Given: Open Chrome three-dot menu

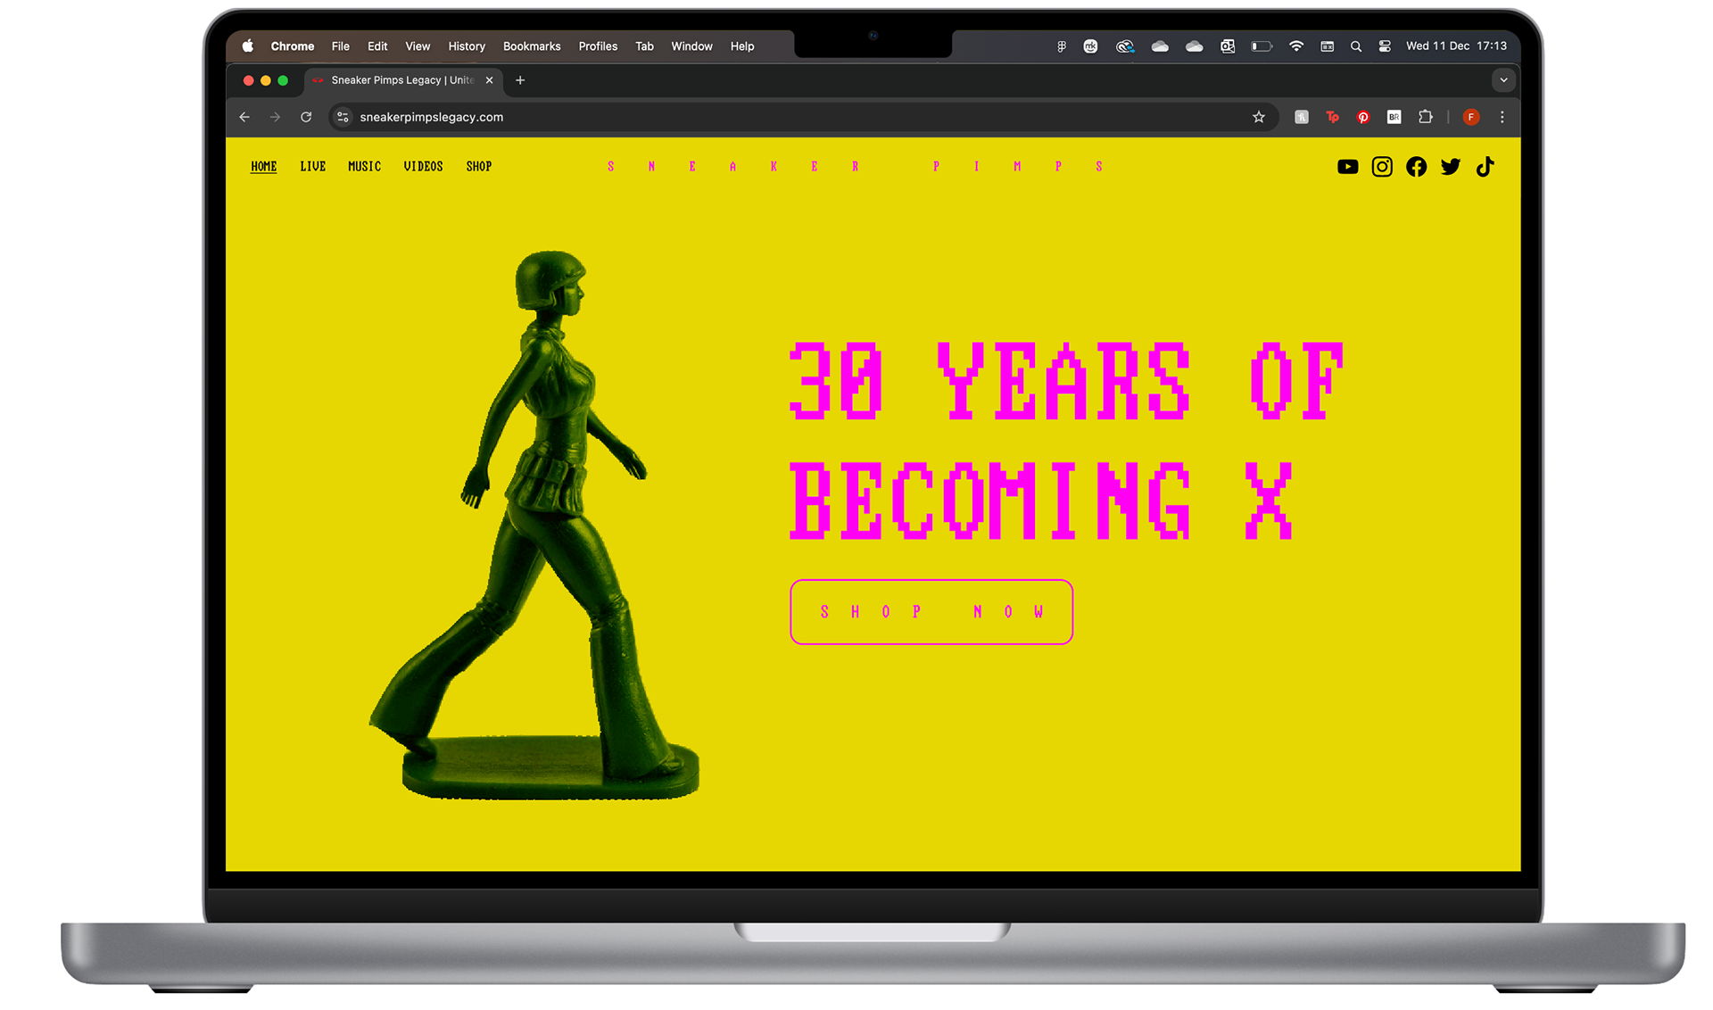Looking at the screenshot, I should pos(1502,117).
